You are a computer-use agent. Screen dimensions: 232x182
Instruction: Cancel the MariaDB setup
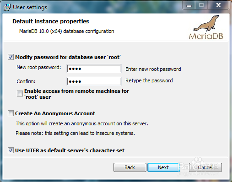tap(205, 167)
